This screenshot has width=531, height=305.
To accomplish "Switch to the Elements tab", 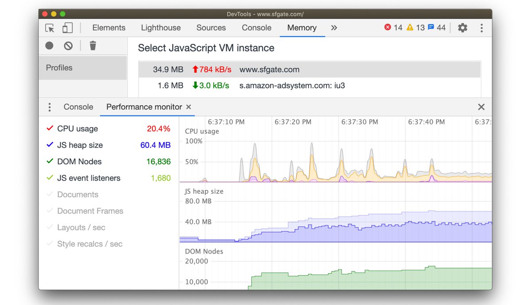I will point(109,27).
